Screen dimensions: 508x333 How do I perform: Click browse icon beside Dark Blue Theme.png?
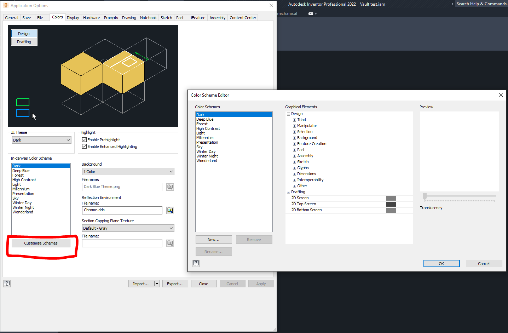170,187
